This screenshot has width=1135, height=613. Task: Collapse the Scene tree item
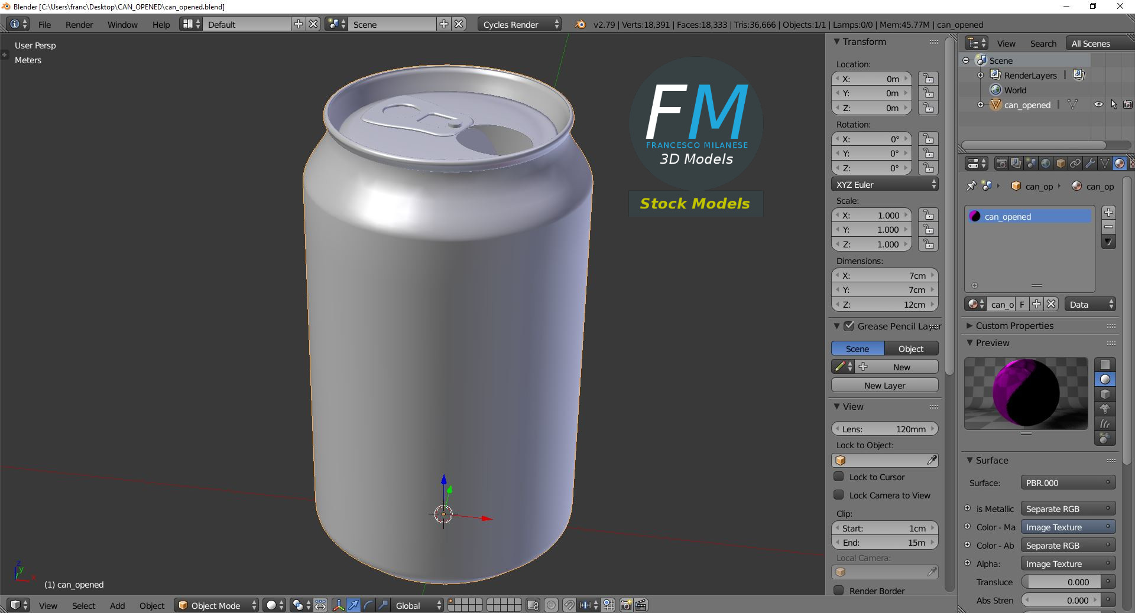(x=966, y=60)
